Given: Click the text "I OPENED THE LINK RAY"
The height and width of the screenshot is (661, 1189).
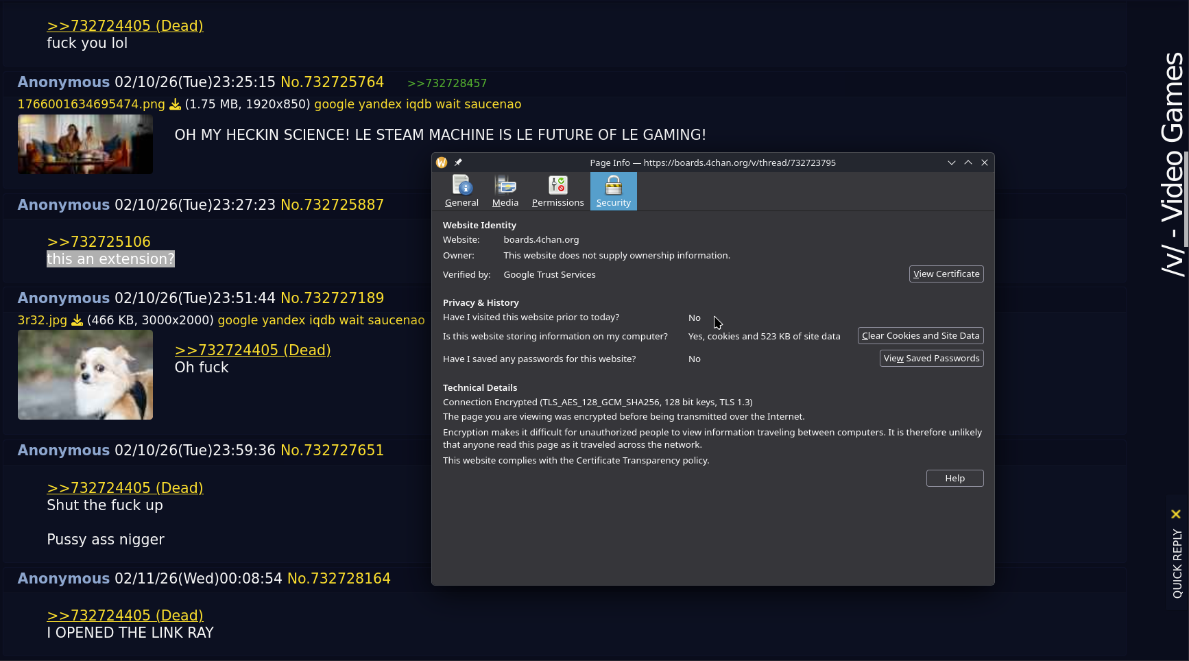Looking at the screenshot, I should [x=130, y=633].
